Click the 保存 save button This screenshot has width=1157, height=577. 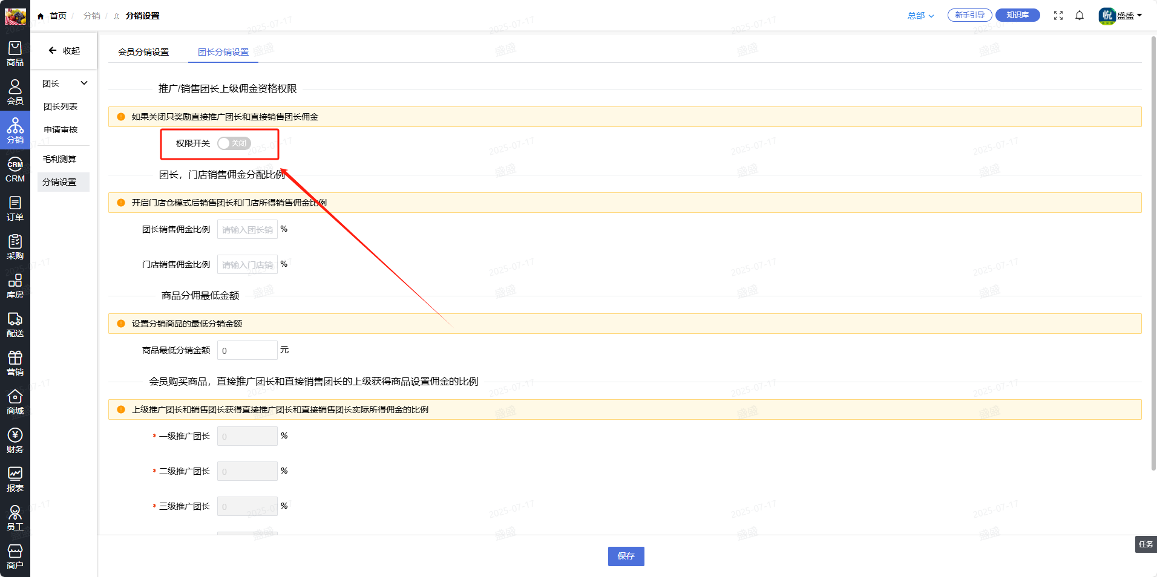click(626, 556)
